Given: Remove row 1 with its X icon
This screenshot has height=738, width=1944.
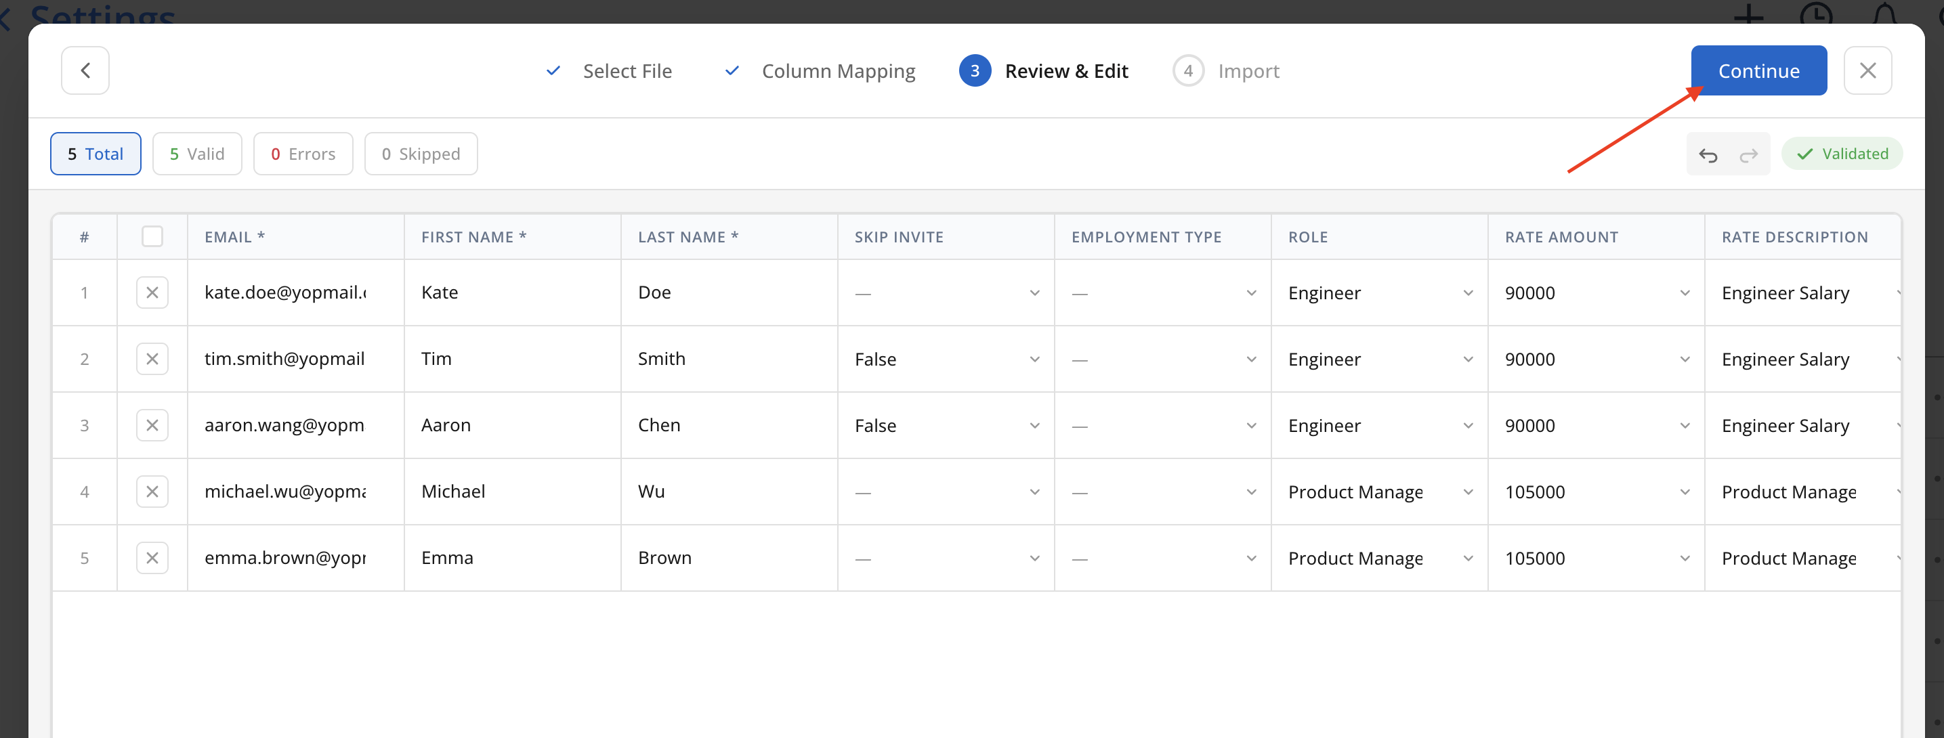Looking at the screenshot, I should point(152,292).
